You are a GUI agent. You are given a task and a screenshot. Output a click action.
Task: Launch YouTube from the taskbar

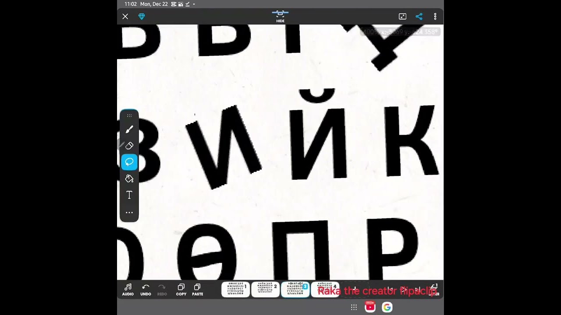click(x=370, y=307)
